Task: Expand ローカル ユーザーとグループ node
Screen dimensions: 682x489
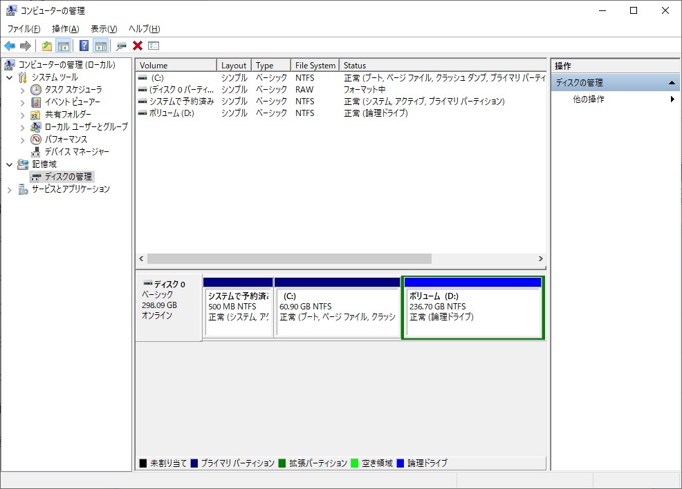Action: 22,128
